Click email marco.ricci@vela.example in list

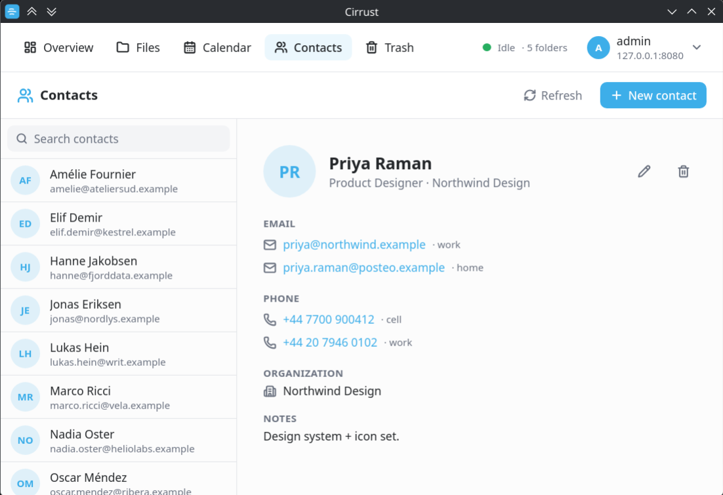click(x=110, y=406)
